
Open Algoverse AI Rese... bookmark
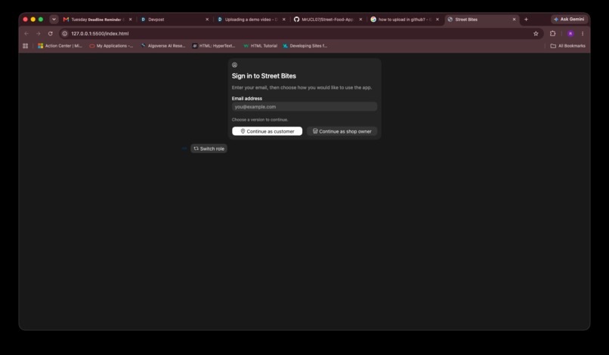tap(162, 46)
